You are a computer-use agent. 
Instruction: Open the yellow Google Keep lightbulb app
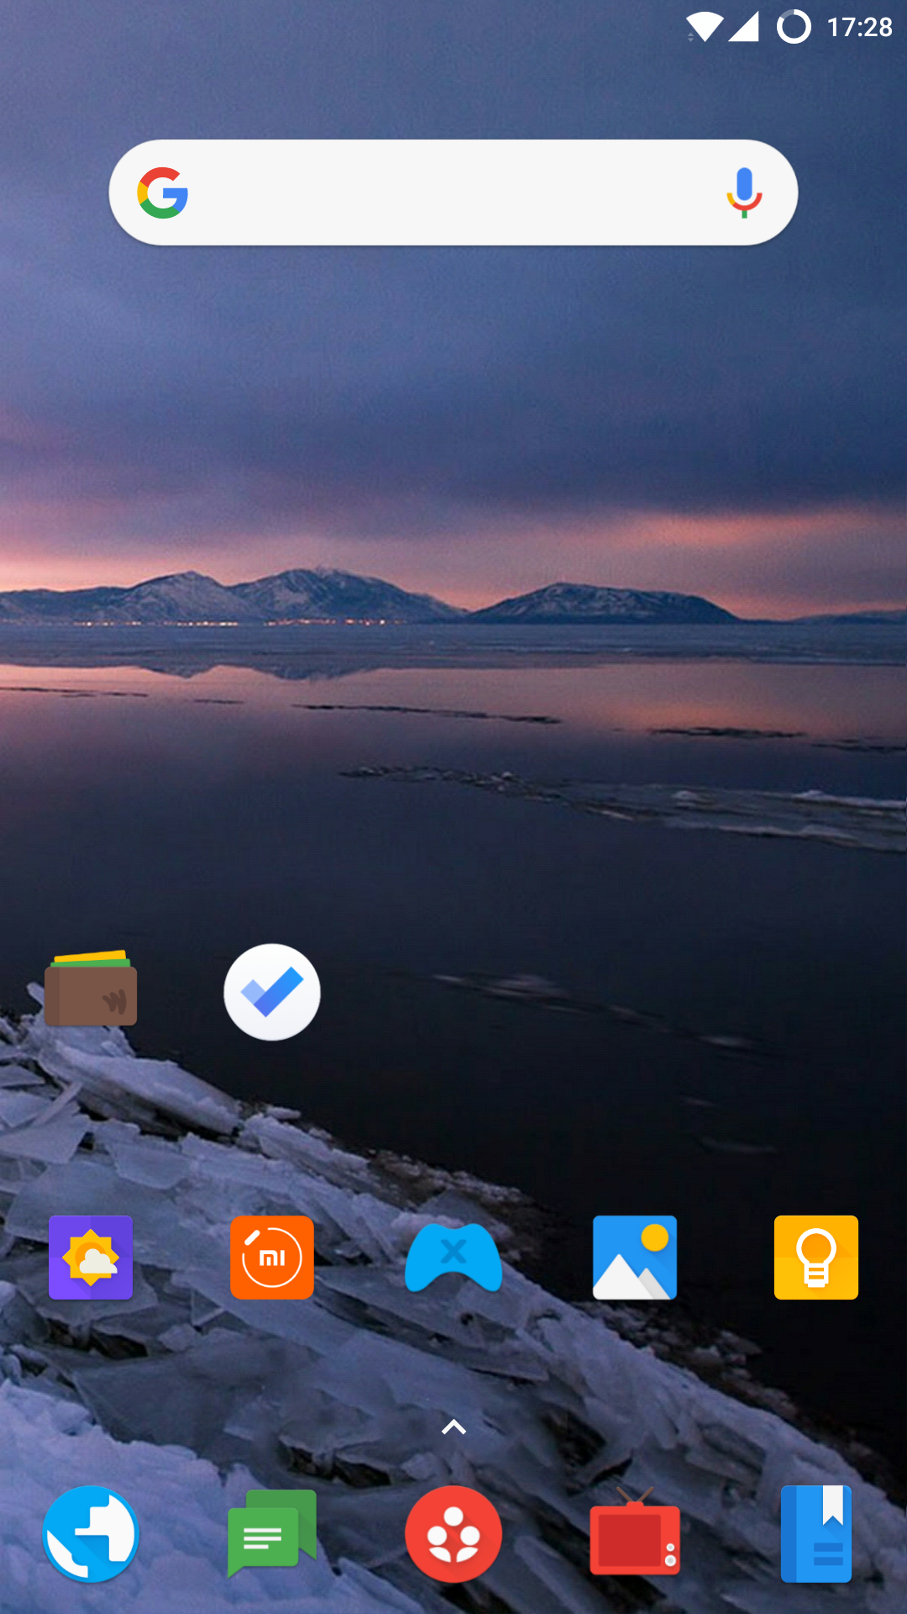coord(816,1258)
